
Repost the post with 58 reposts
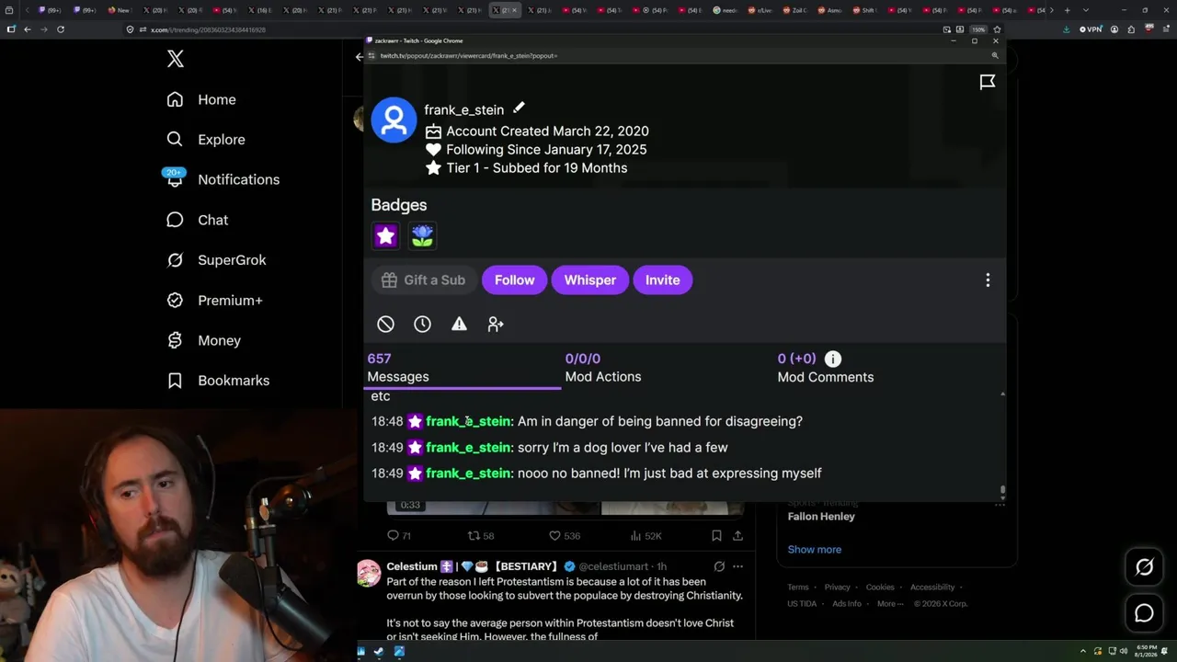474,535
